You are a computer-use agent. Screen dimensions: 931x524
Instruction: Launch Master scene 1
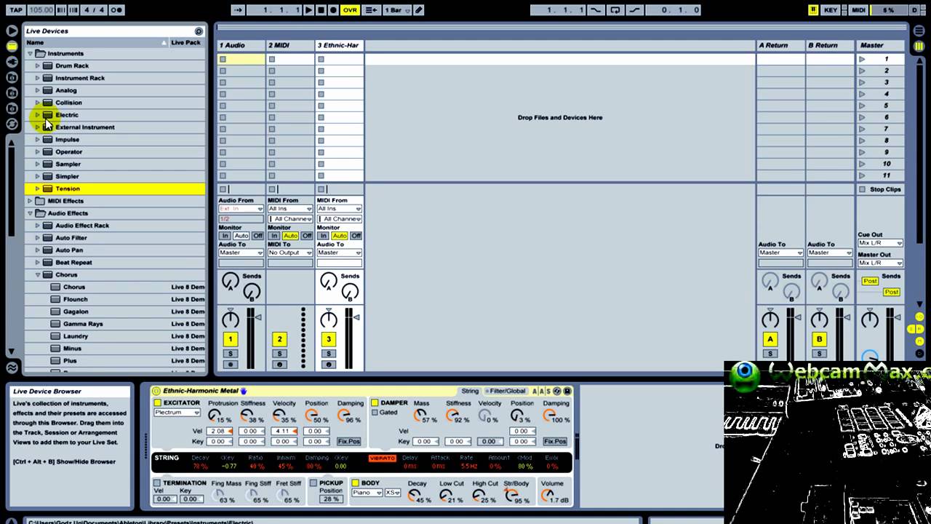tap(862, 59)
